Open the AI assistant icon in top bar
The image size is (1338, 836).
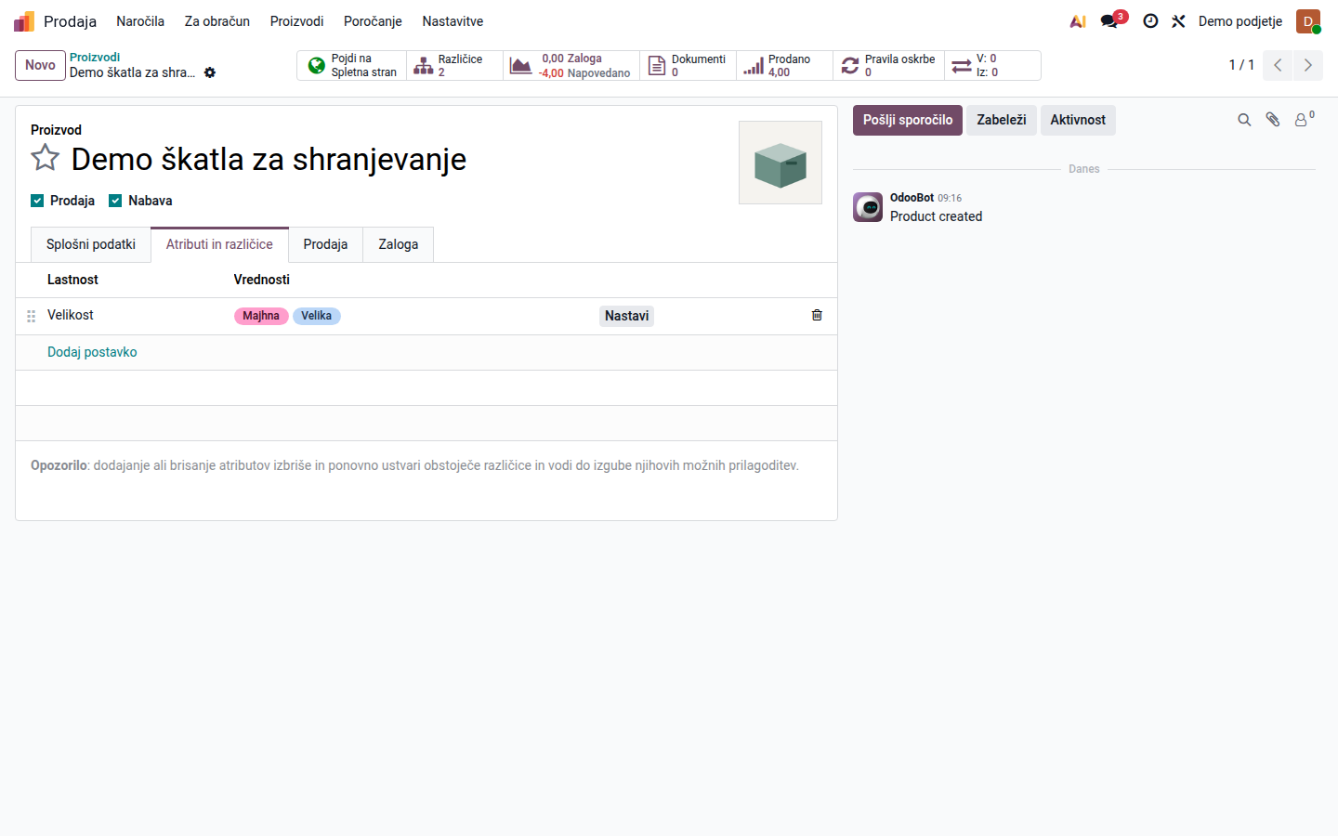[x=1078, y=20]
